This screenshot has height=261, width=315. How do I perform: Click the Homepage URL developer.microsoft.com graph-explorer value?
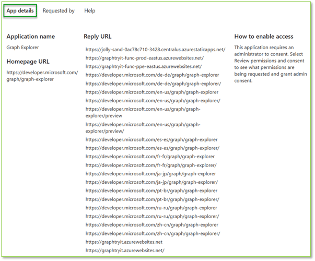pyautogui.click(x=42, y=76)
